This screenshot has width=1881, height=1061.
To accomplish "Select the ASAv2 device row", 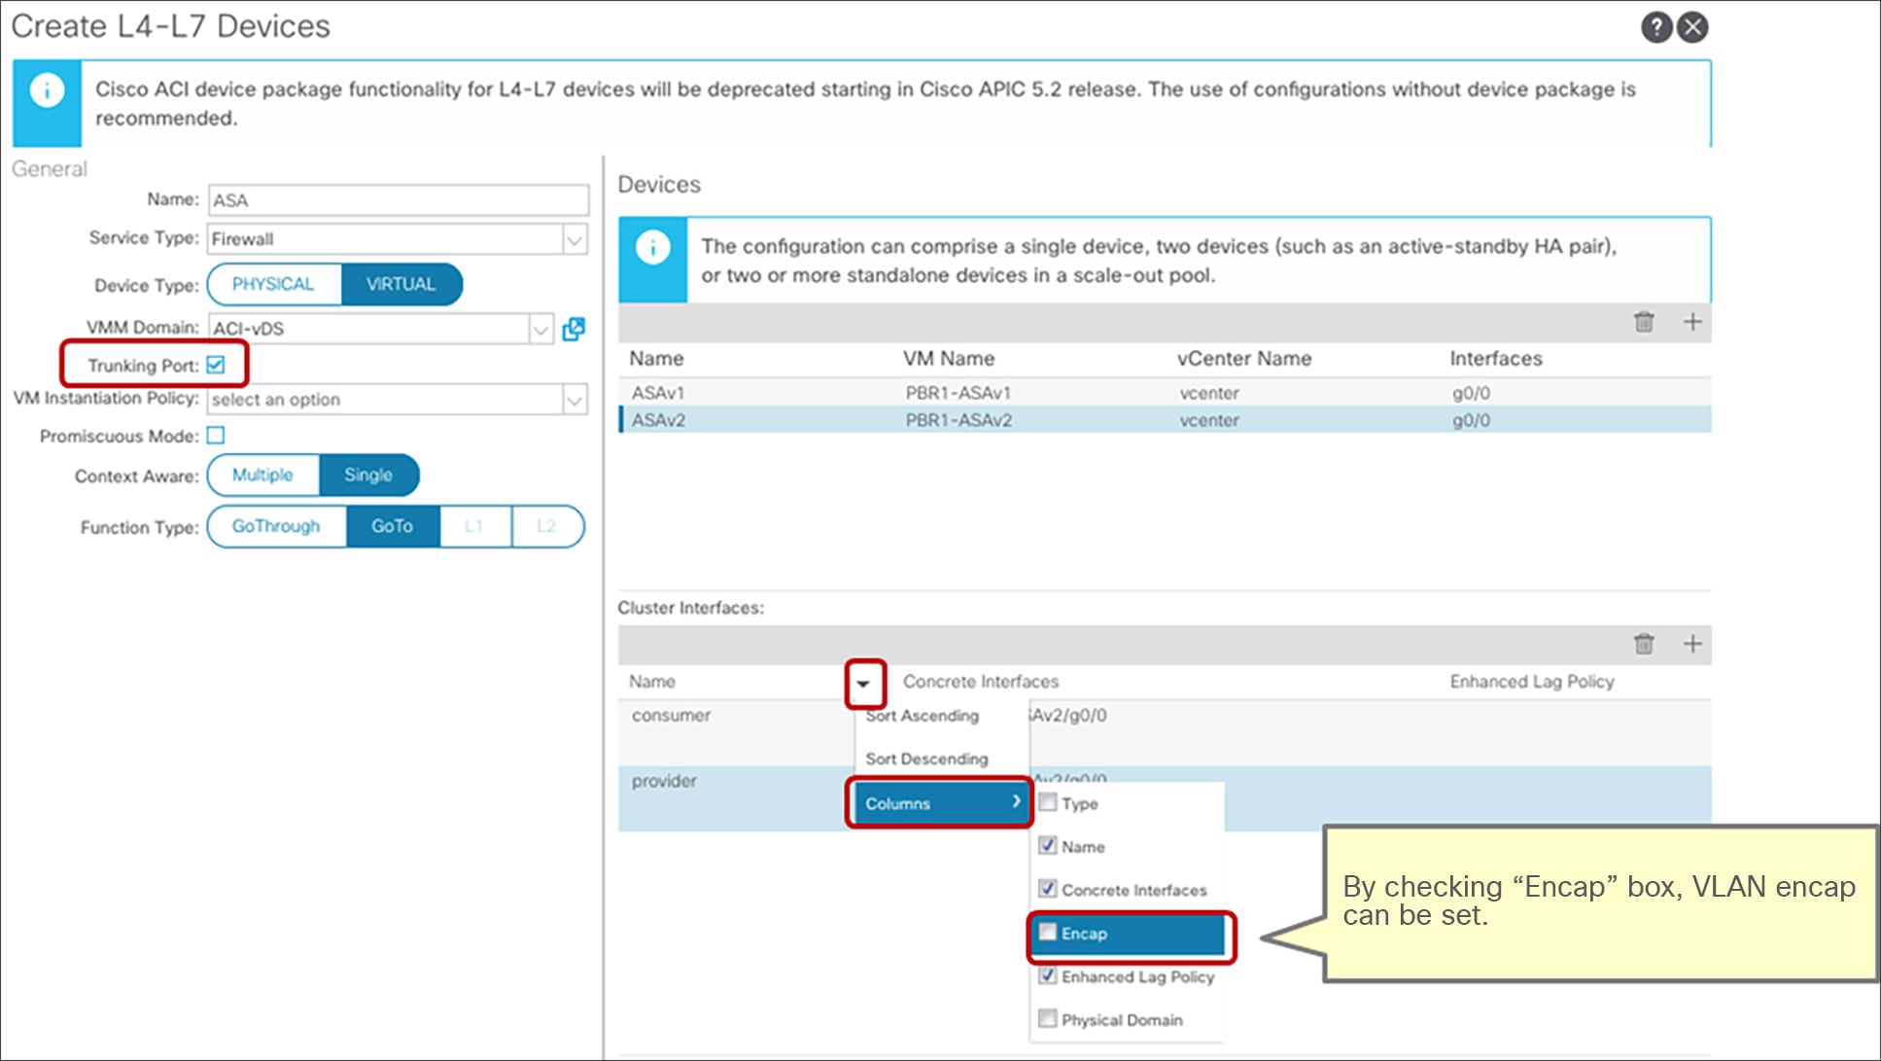I will tap(1165, 420).
